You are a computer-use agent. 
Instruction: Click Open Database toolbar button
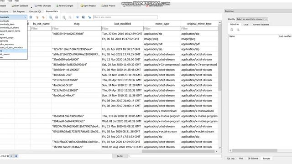(x=20, y=6)
